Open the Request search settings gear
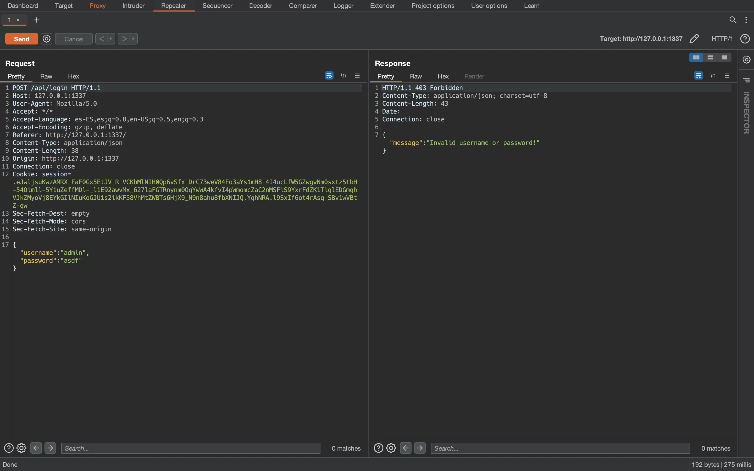Image resolution: width=754 pixels, height=471 pixels. pos(21,448)
